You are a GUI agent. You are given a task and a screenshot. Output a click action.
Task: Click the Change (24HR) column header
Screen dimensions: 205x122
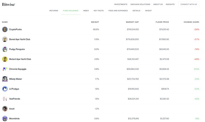click(x=191, y=22)
